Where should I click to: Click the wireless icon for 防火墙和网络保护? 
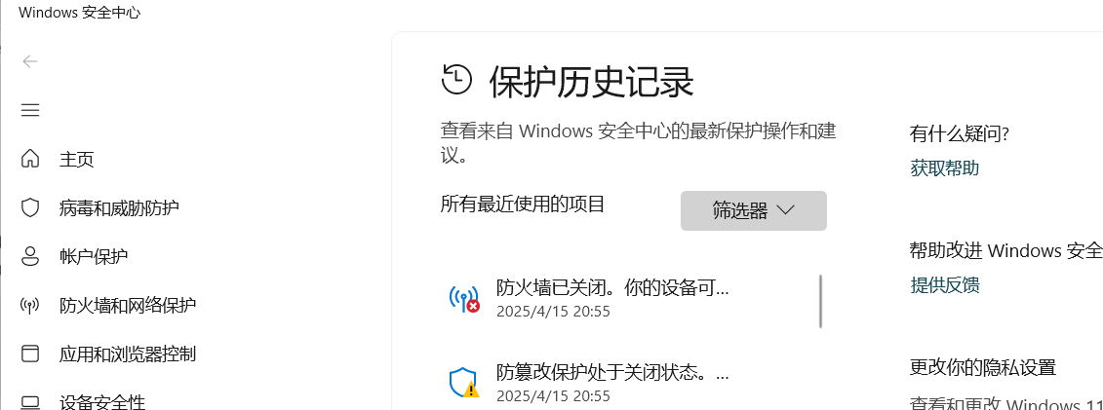point(29,305)
